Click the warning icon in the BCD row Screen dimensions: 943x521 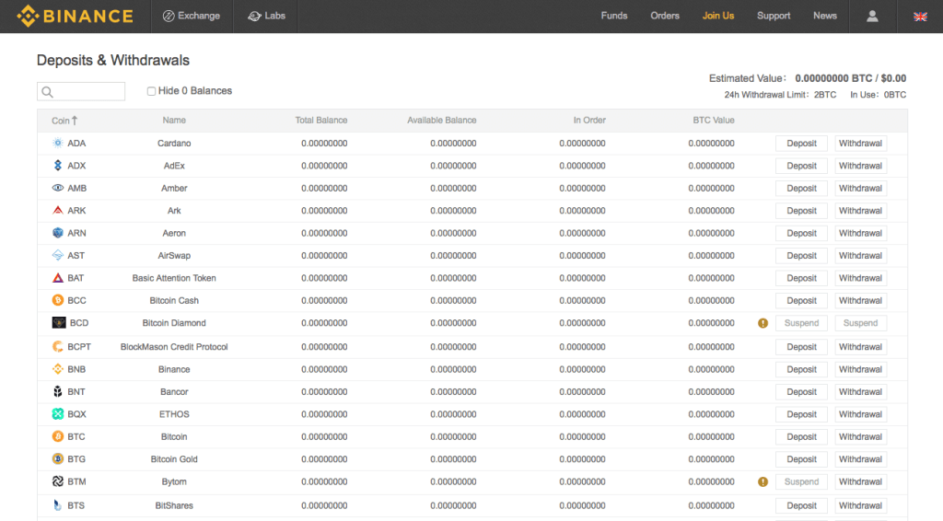(763, 323)
